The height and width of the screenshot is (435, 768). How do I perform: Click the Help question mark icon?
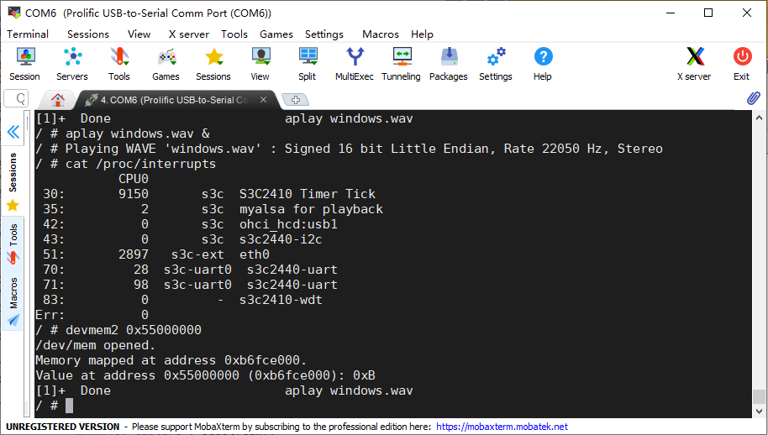pos(543,64)
